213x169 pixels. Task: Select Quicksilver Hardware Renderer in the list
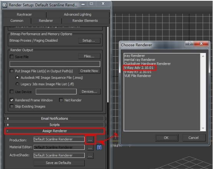(x=147, y=64)
